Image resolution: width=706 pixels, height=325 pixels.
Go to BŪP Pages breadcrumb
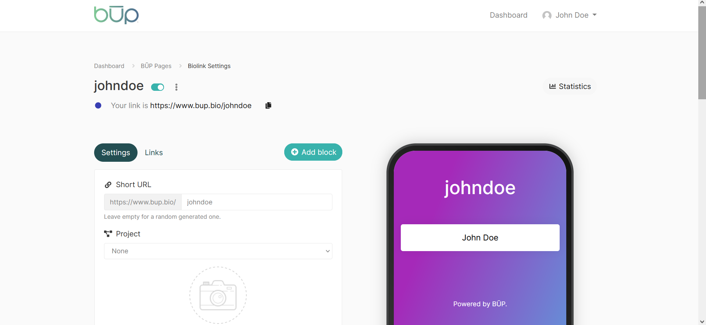point(156,66)
